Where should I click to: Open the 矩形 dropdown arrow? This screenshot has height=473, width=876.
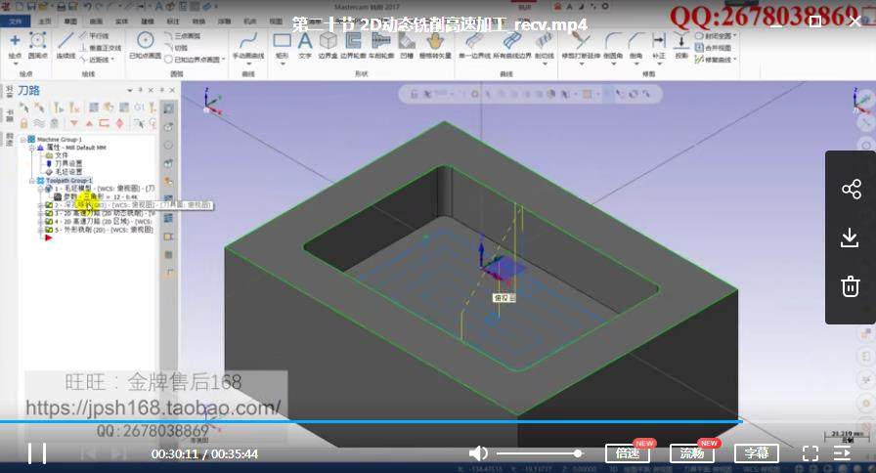coord(282,63)
